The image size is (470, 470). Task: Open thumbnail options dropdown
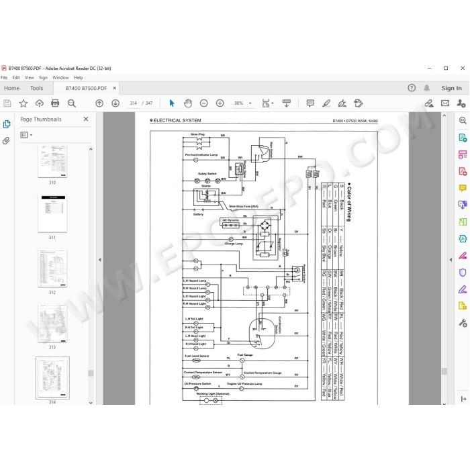pos(26,135)
